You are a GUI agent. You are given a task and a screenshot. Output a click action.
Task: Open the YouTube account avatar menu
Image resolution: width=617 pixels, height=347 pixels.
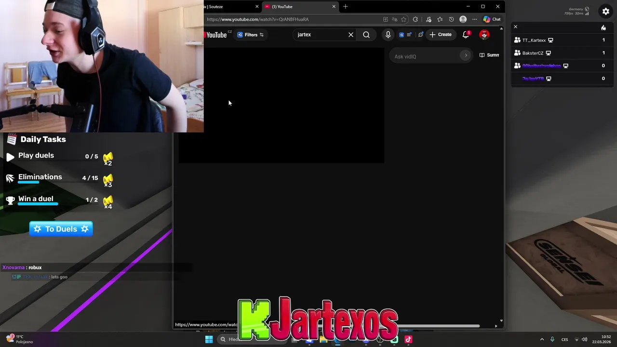tap(484, 35)
